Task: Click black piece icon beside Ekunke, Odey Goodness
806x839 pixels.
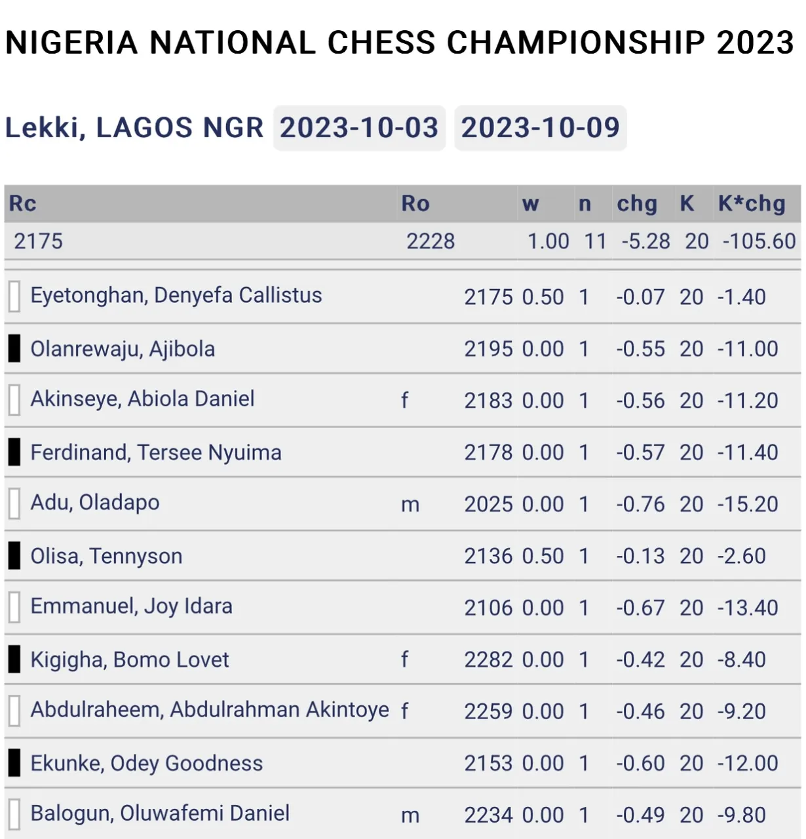Action: click(x=14, y=762)
